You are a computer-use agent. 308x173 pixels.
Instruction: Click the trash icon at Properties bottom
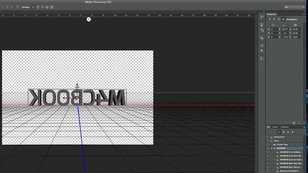pos(299,123)
